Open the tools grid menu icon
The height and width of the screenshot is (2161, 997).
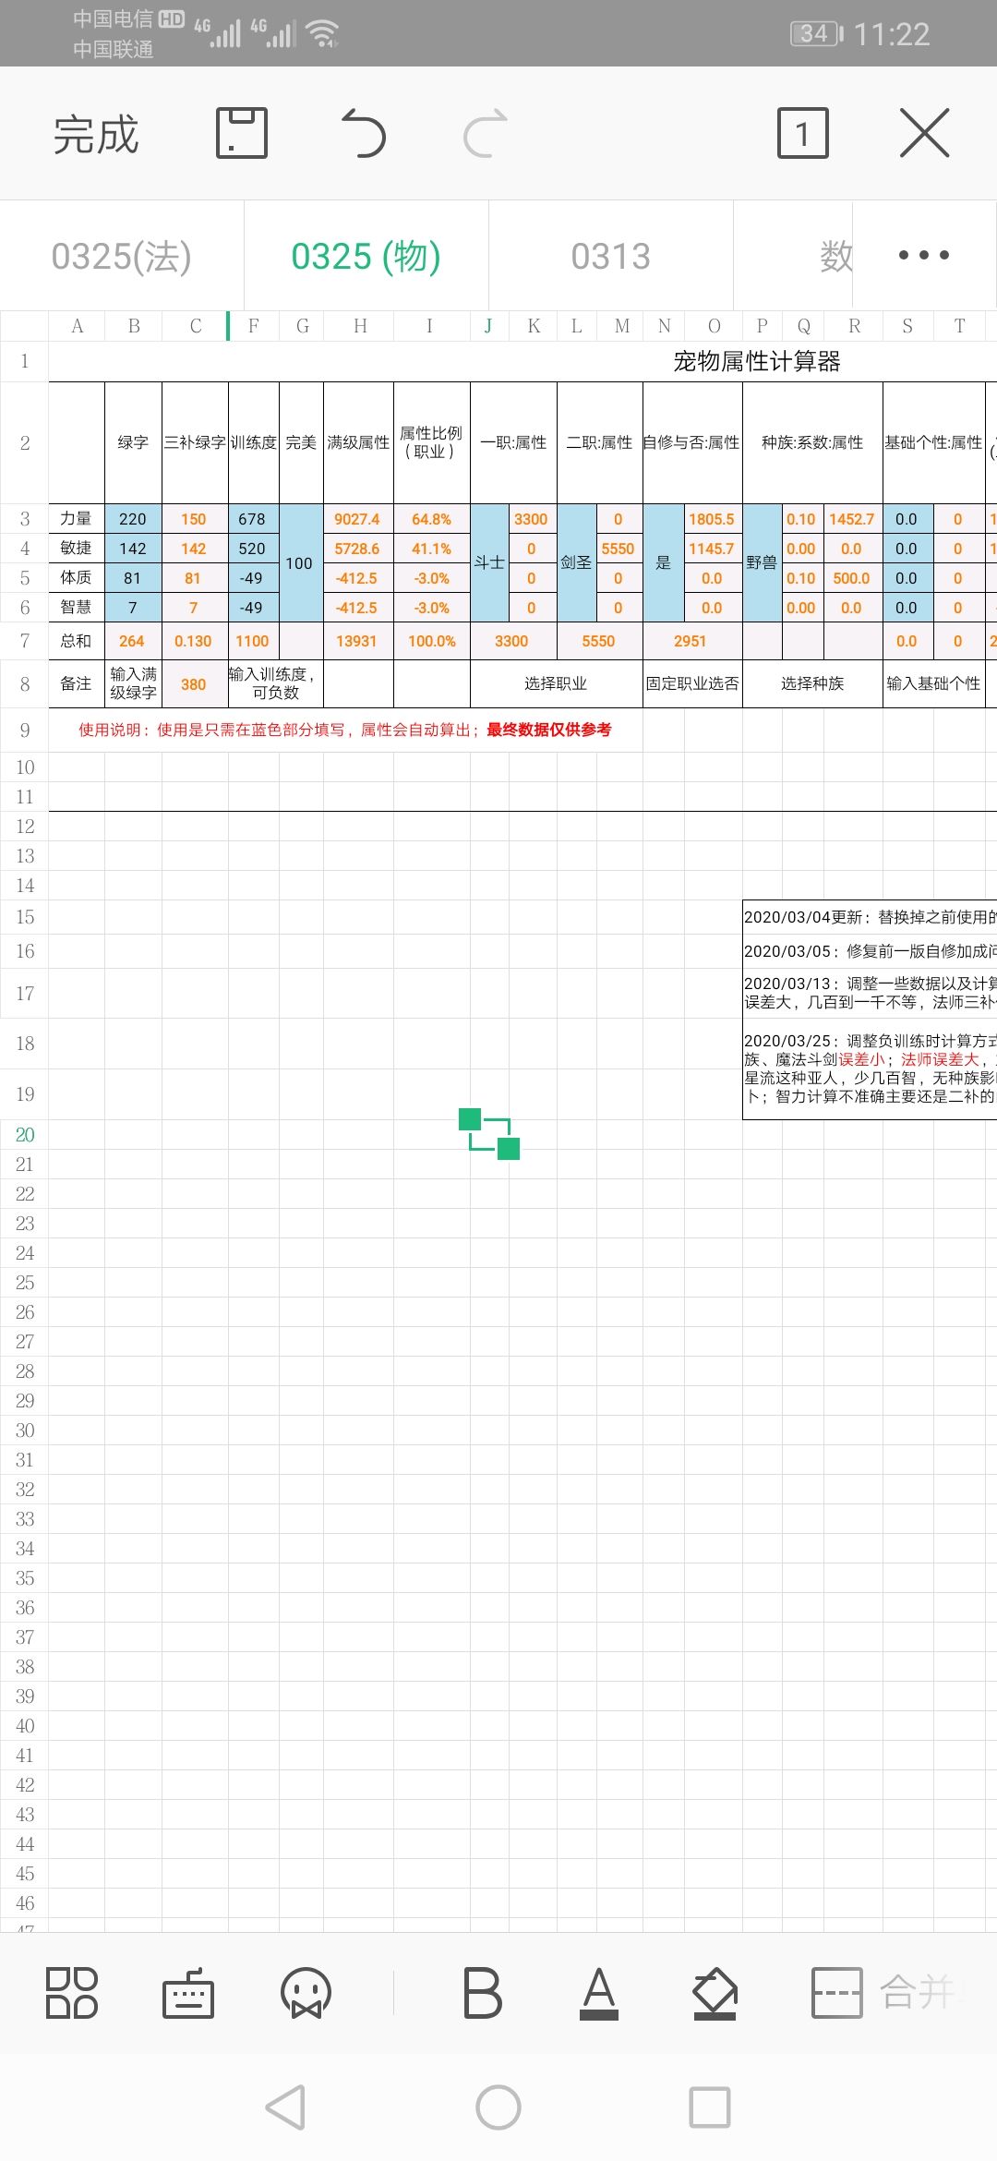tap(72, 1992)
